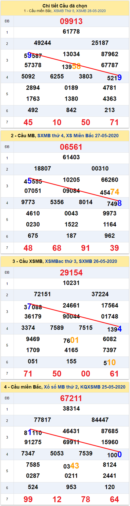The width and height of the screenshot is (130, 506).
Task: Click the heading 'Chi tiết Cầu đã chọn'
Action: point(65,6)
